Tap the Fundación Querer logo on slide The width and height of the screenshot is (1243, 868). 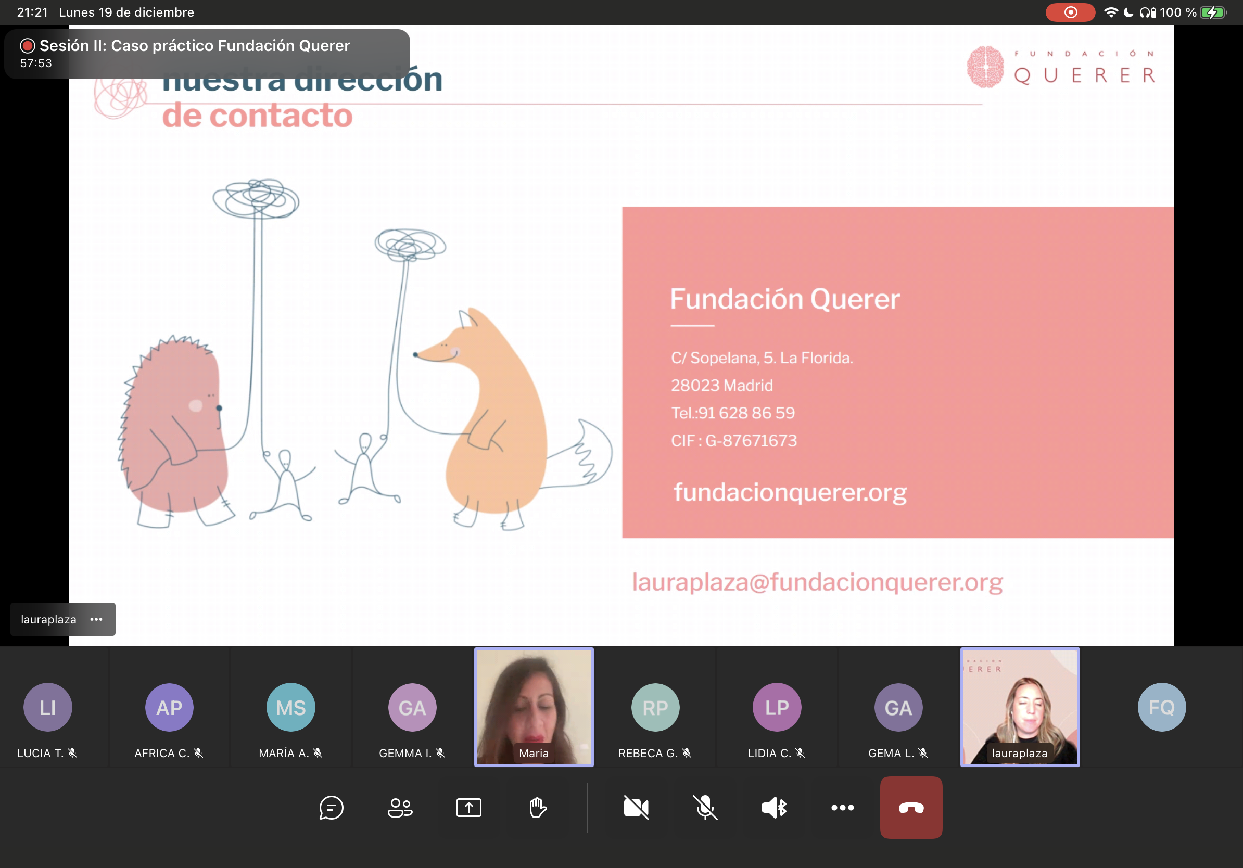(x=1061, y=67)
